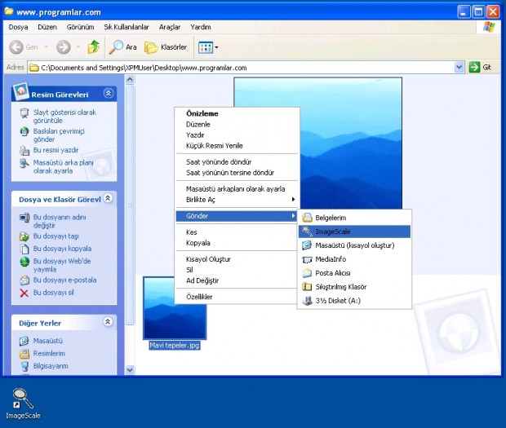Click the Gönder context menu entry

pos(237,216)
